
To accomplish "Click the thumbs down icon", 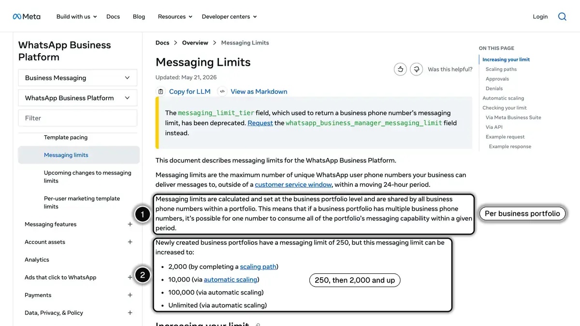I will [x=417, y=70].
